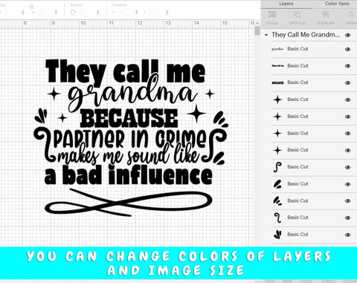Image resolution: width=357 pixels, height=283 pixels.
Task: Hide the 'They call me' text layer
Action: click(x=348, y=66)
